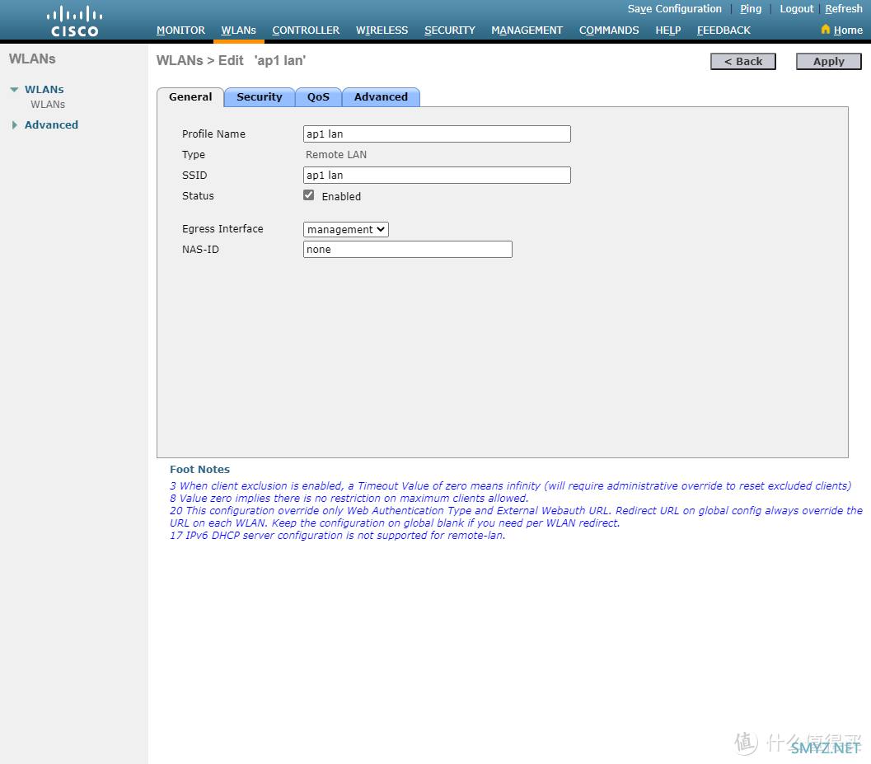The image size is (871, 764).
Task: Open the QoS tab
Action: [x=318, y=96]
